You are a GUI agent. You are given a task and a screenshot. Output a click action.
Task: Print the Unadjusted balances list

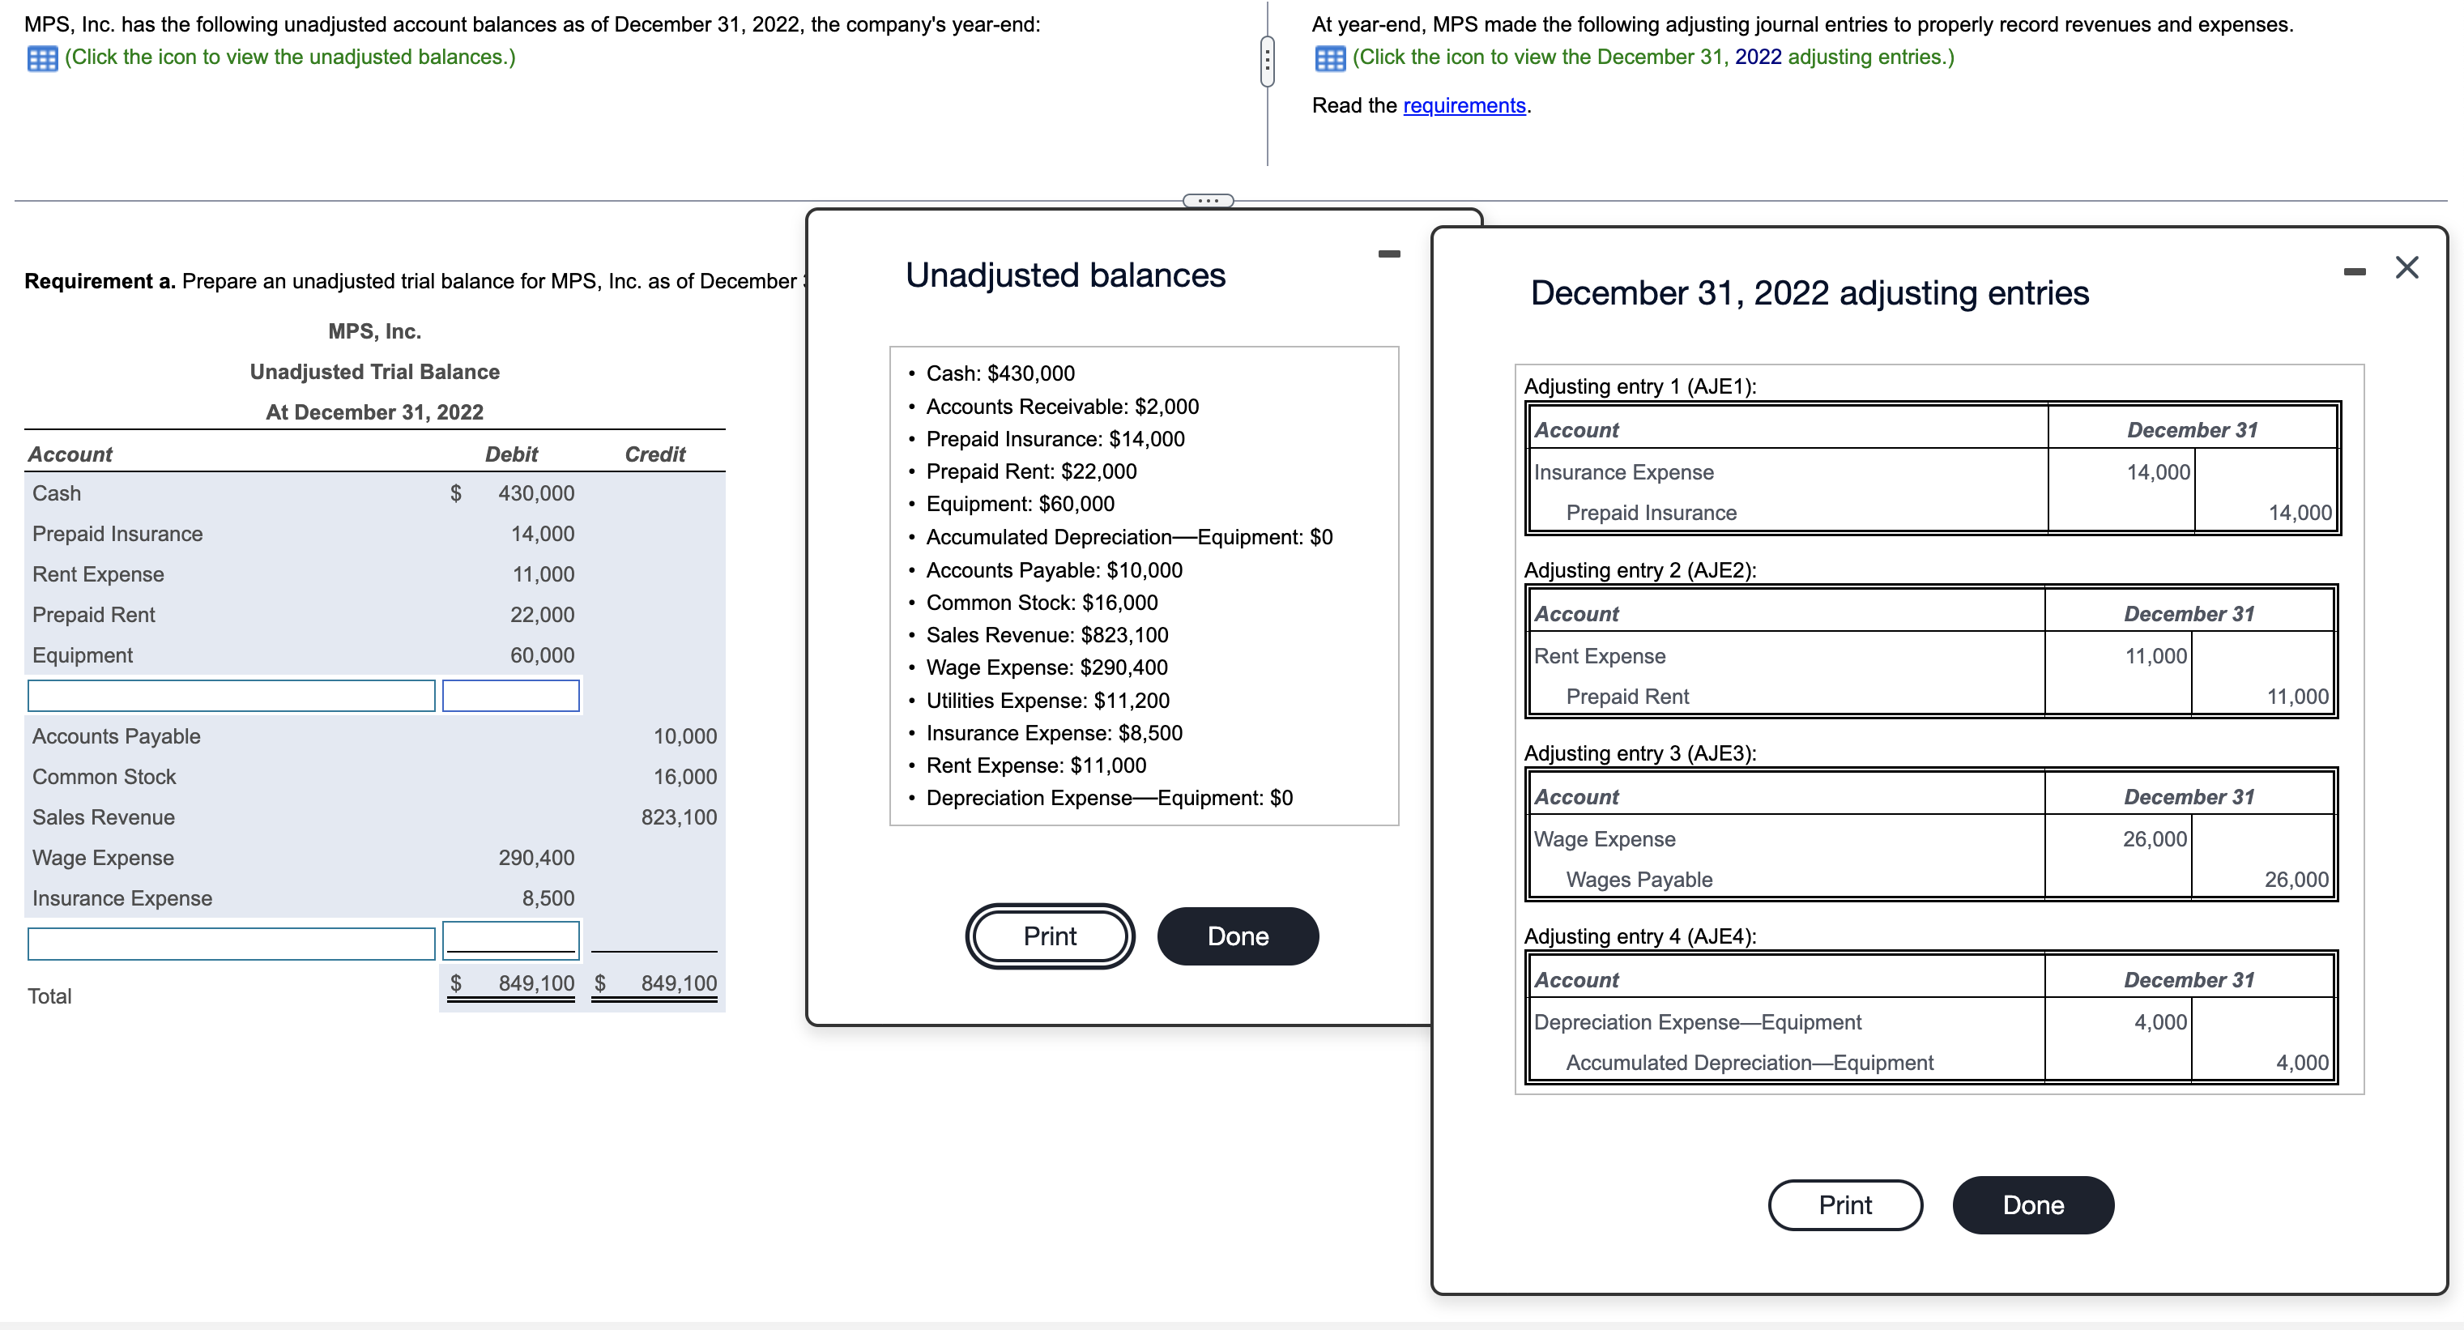(x=1049, y=936)
